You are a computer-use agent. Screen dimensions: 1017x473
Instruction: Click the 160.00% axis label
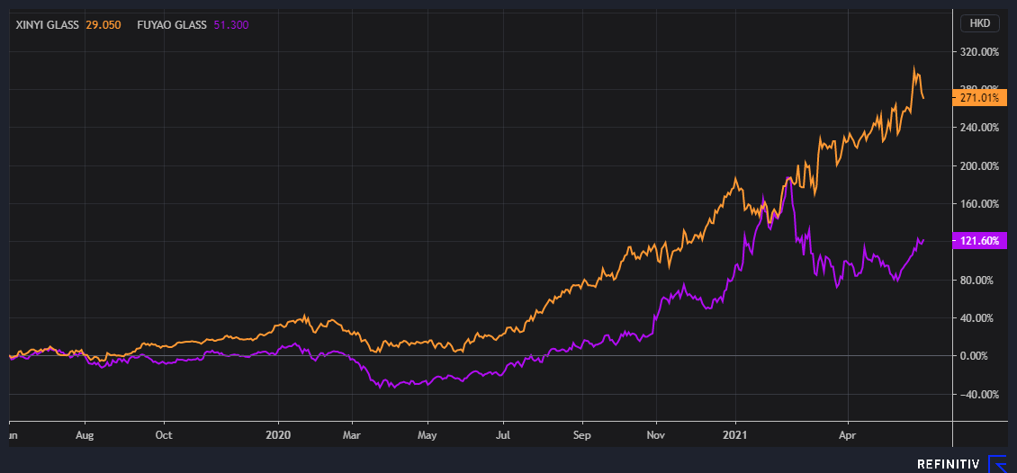[978, 204]
